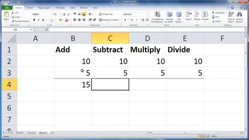Apply the Comma Style format
Image resolution: width=249 pixels, height=140 pixels.
click(x=136, y=20)
